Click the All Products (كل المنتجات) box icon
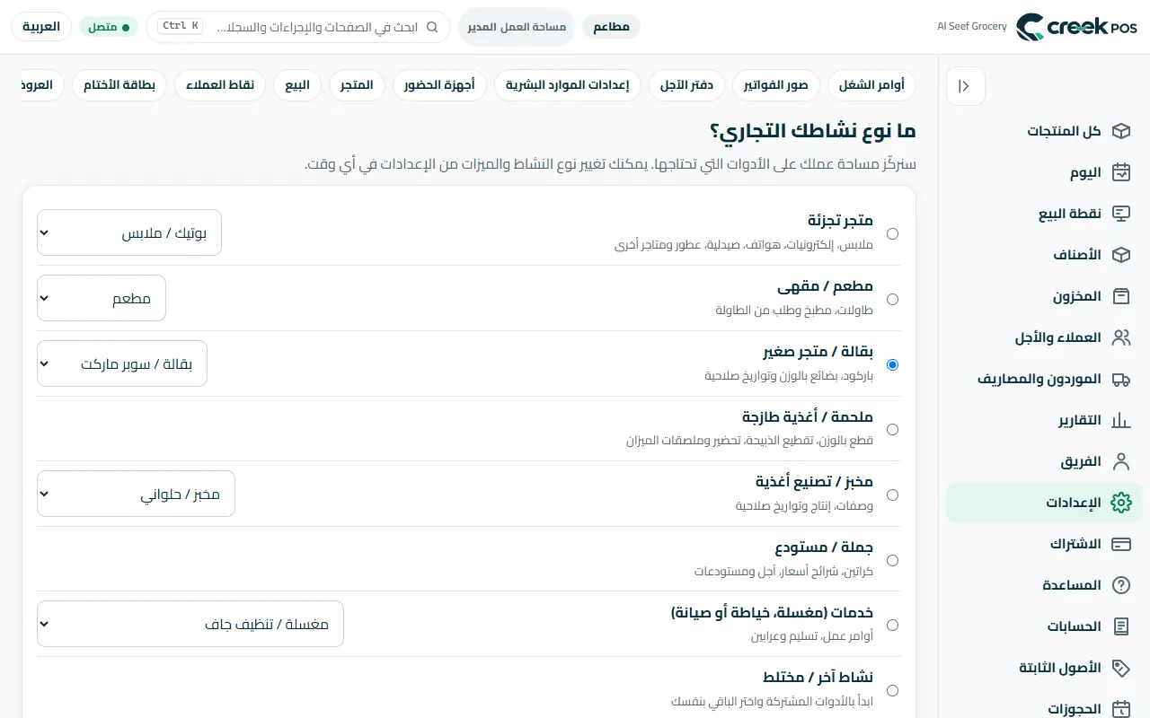Image resolution: width=1150 pixels, height=718 pixels. pyautogui.click(x=1120, y=131)
